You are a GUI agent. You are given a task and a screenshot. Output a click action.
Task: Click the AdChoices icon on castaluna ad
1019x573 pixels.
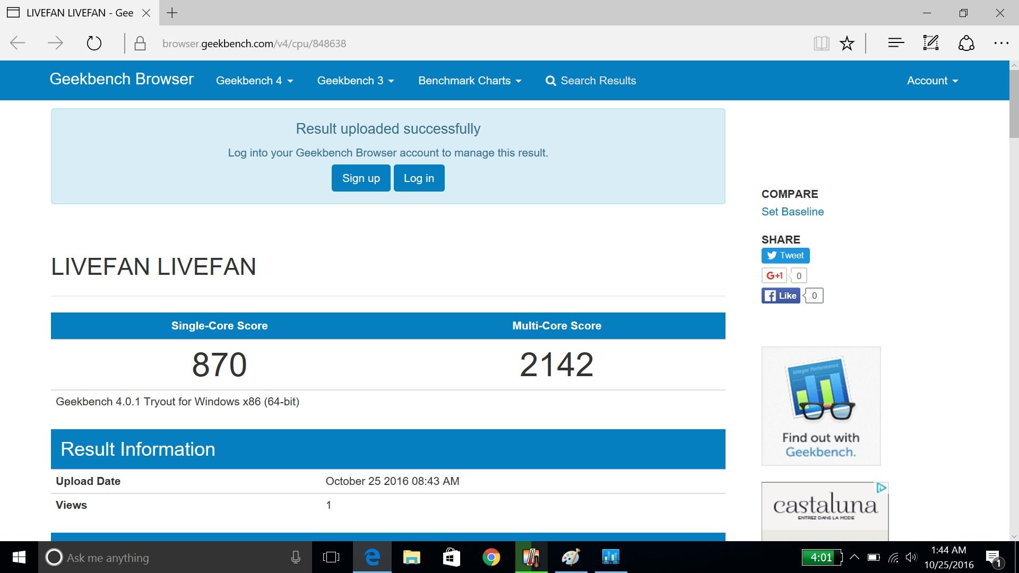(x=882, y=488)
